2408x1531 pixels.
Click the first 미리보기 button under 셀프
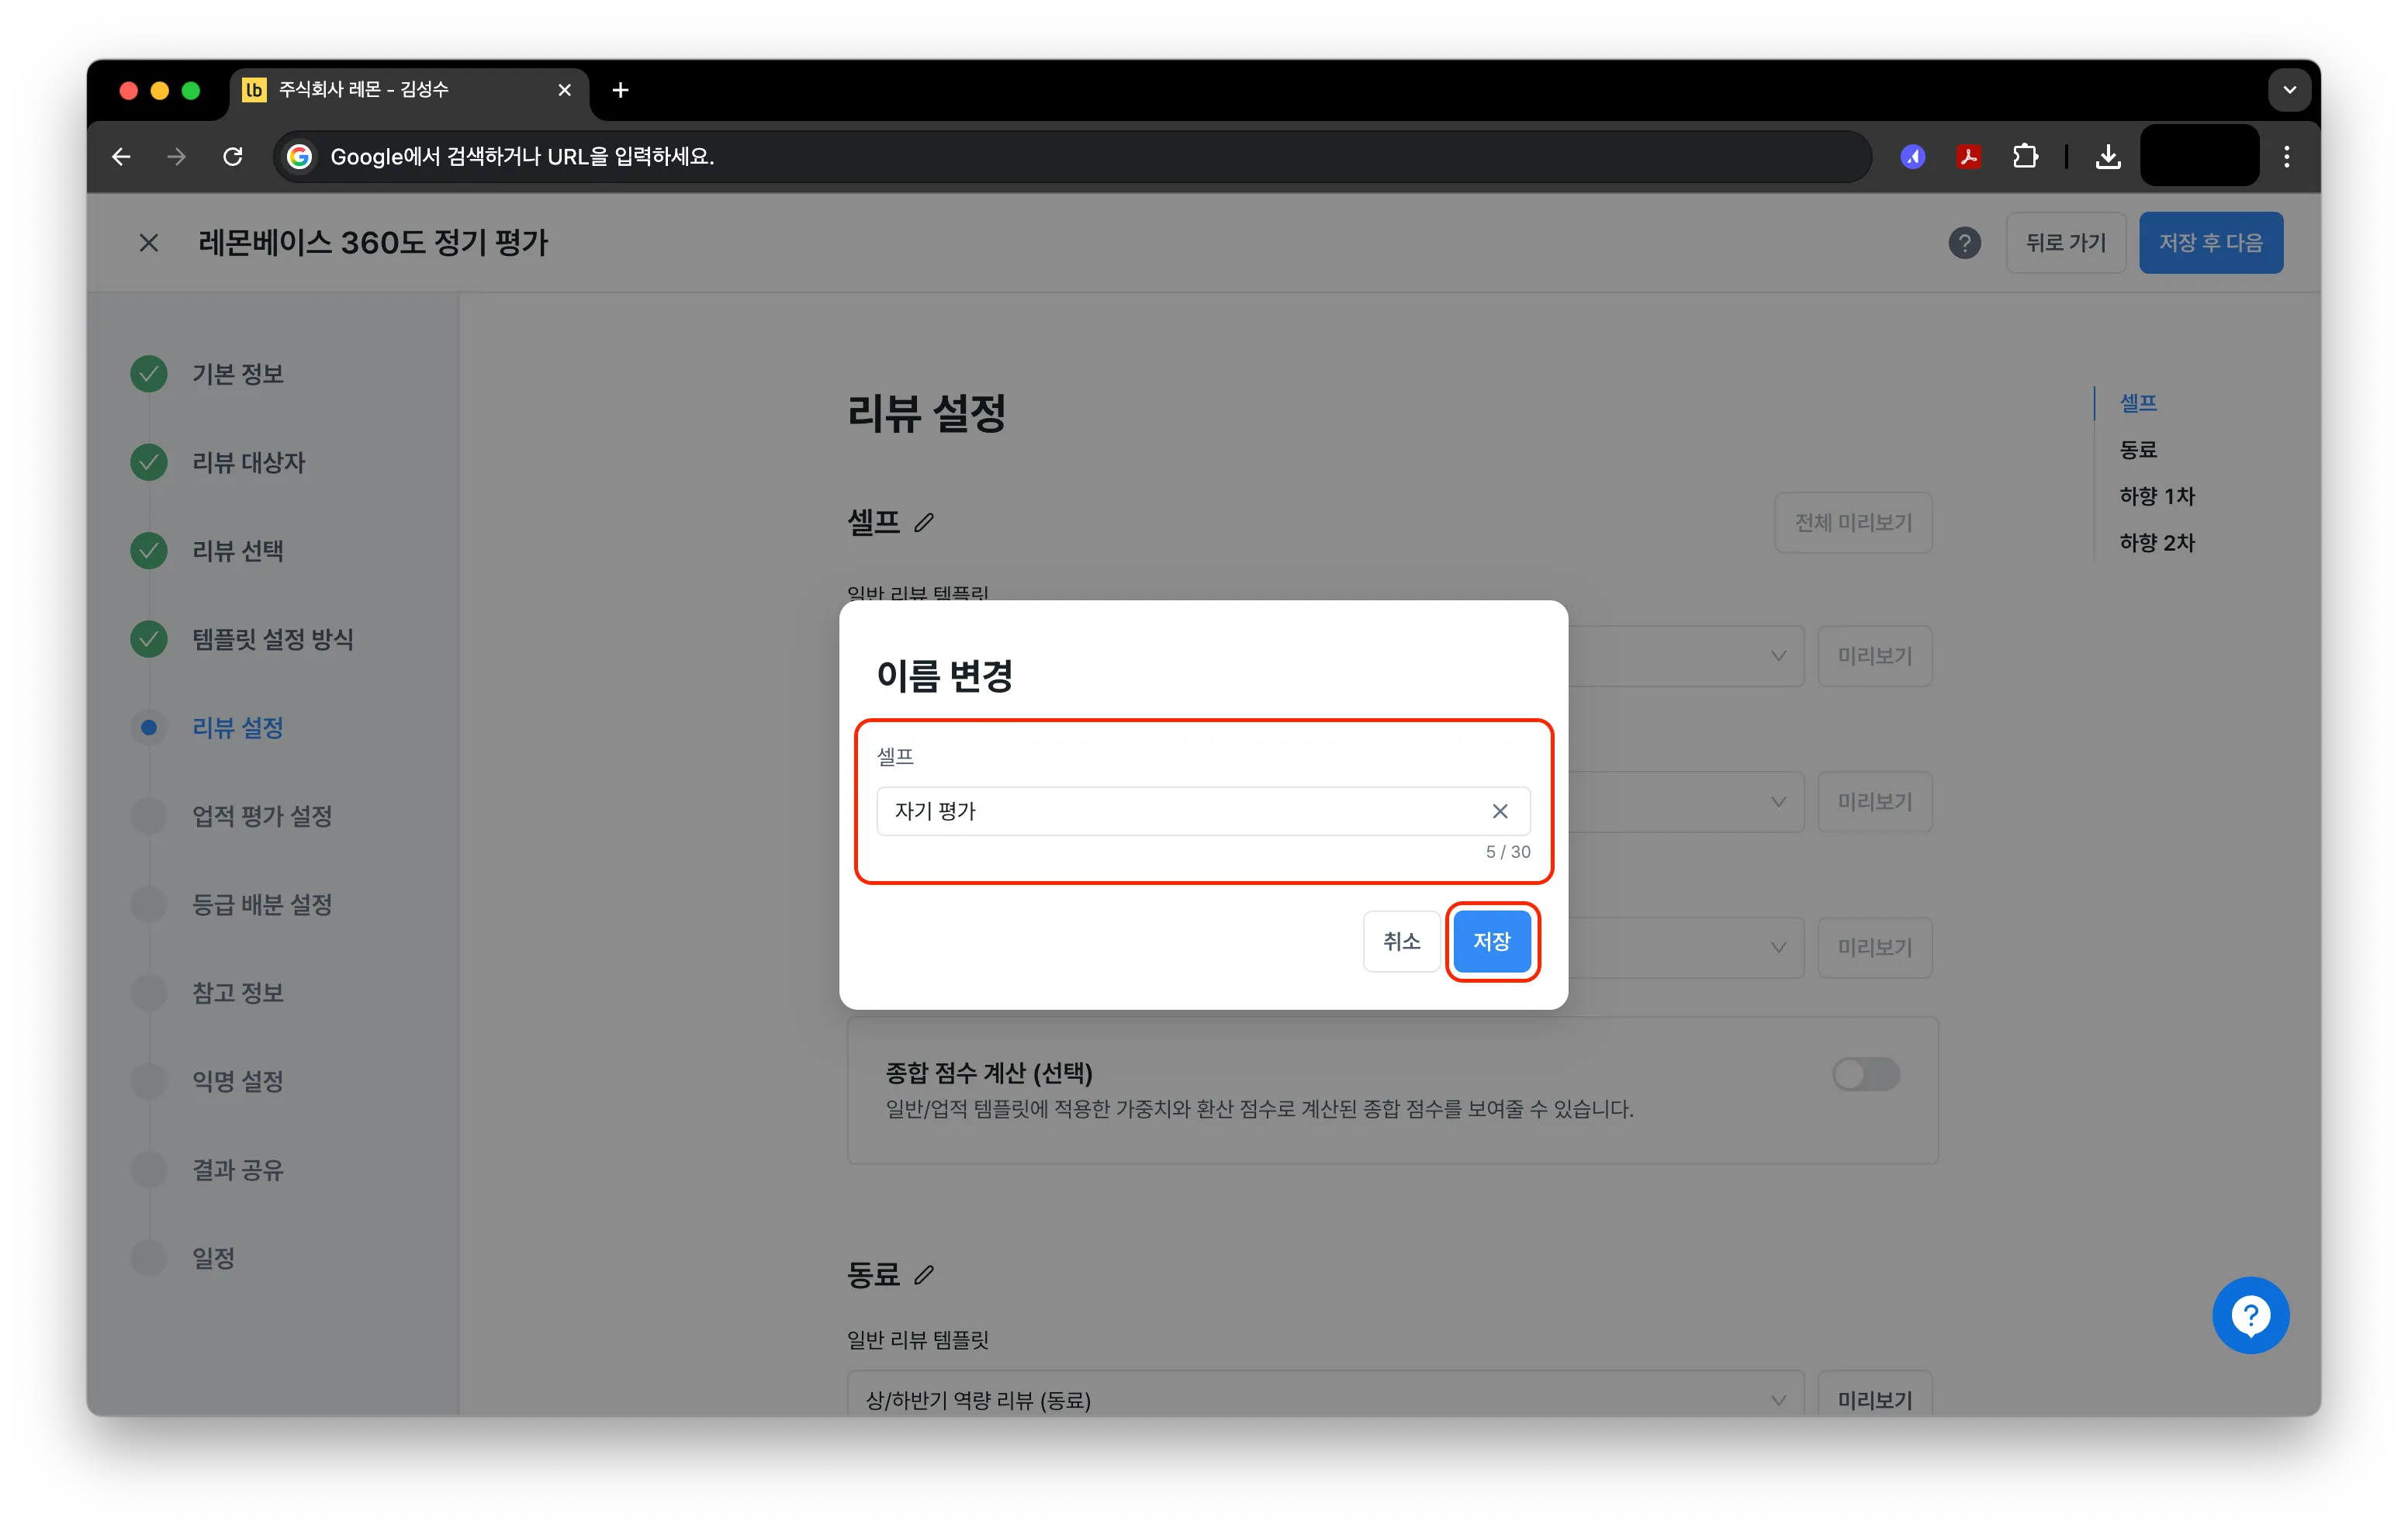pyautogui.click(x=1874, y=656)
